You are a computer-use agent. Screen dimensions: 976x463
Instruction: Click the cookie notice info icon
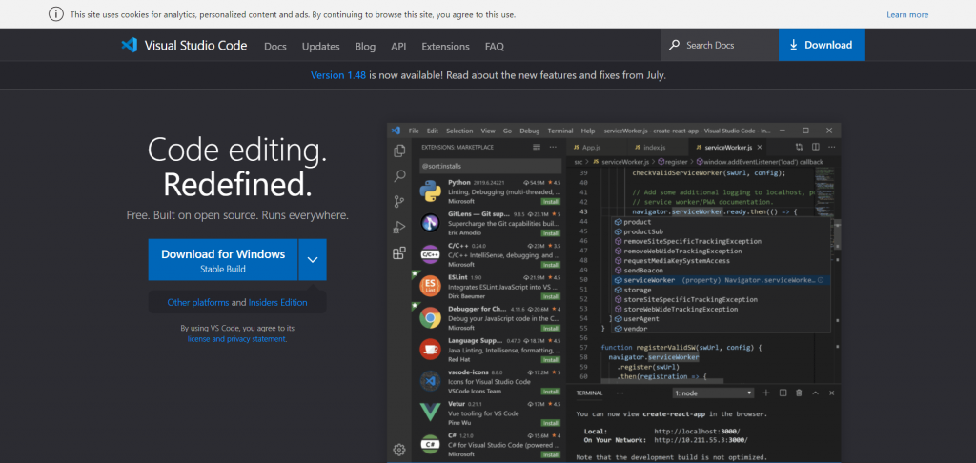point(56,14)
